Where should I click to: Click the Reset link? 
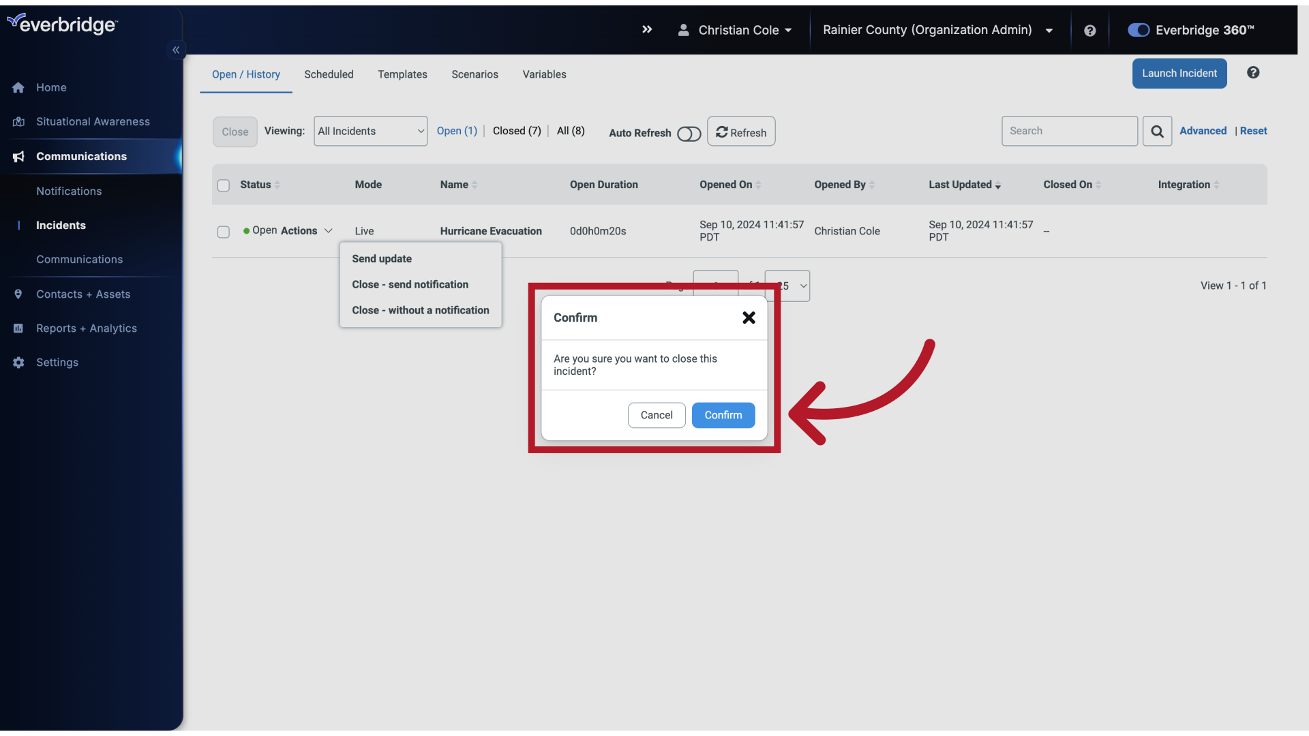1254,131
